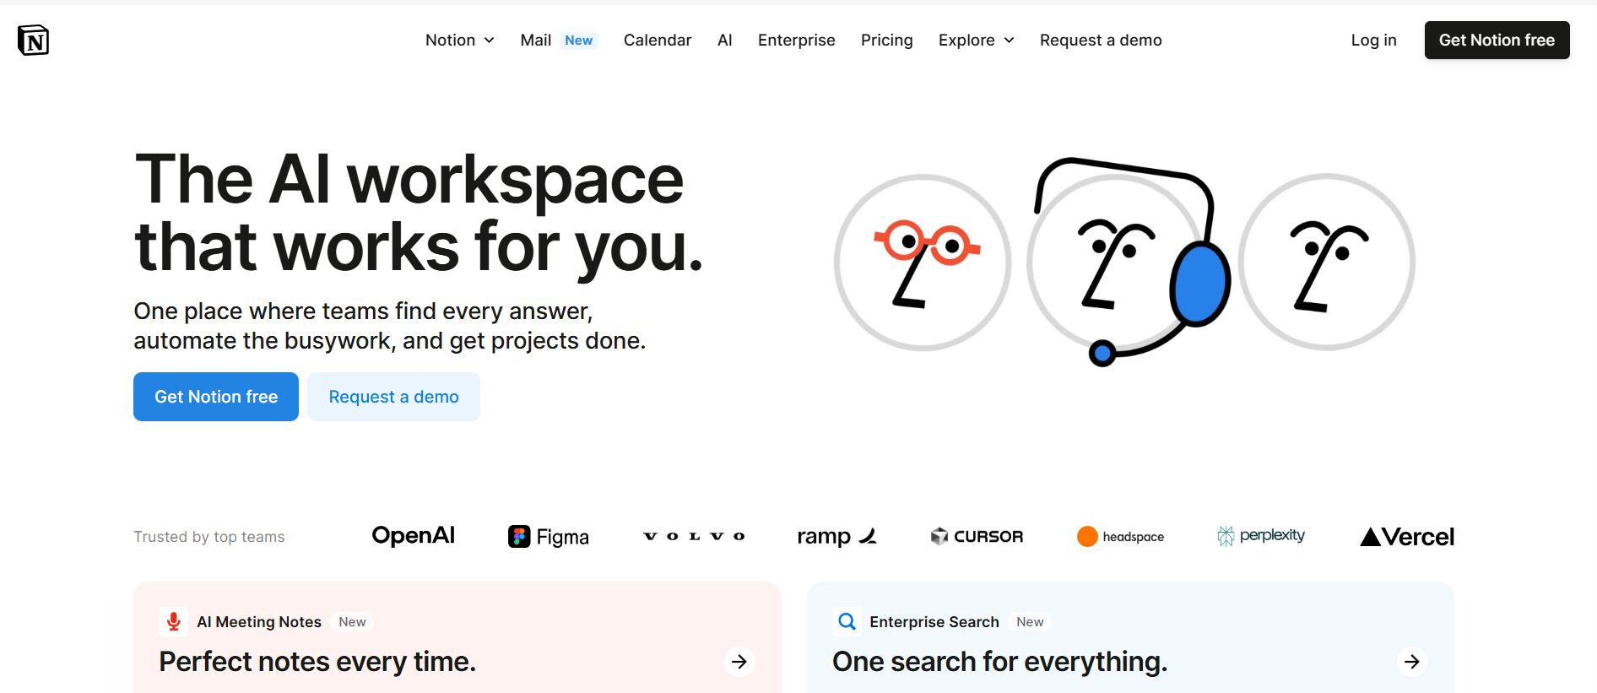Click the face with red glasses illustration

[923, 263]
